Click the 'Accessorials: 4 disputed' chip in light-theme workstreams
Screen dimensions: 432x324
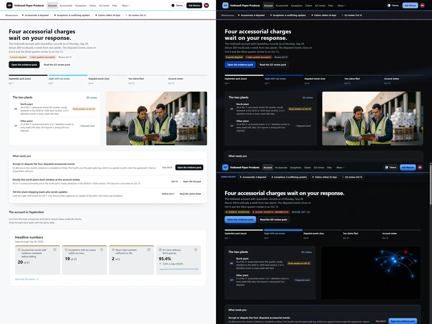point(35,15)
